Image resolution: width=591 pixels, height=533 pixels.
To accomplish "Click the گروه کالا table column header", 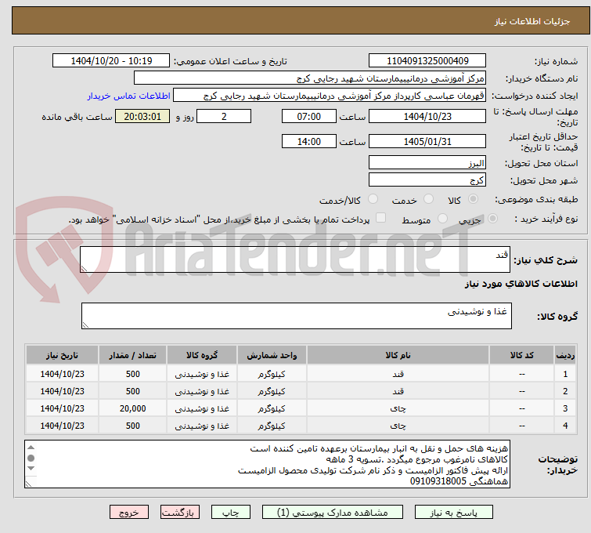I will (202, 355).
